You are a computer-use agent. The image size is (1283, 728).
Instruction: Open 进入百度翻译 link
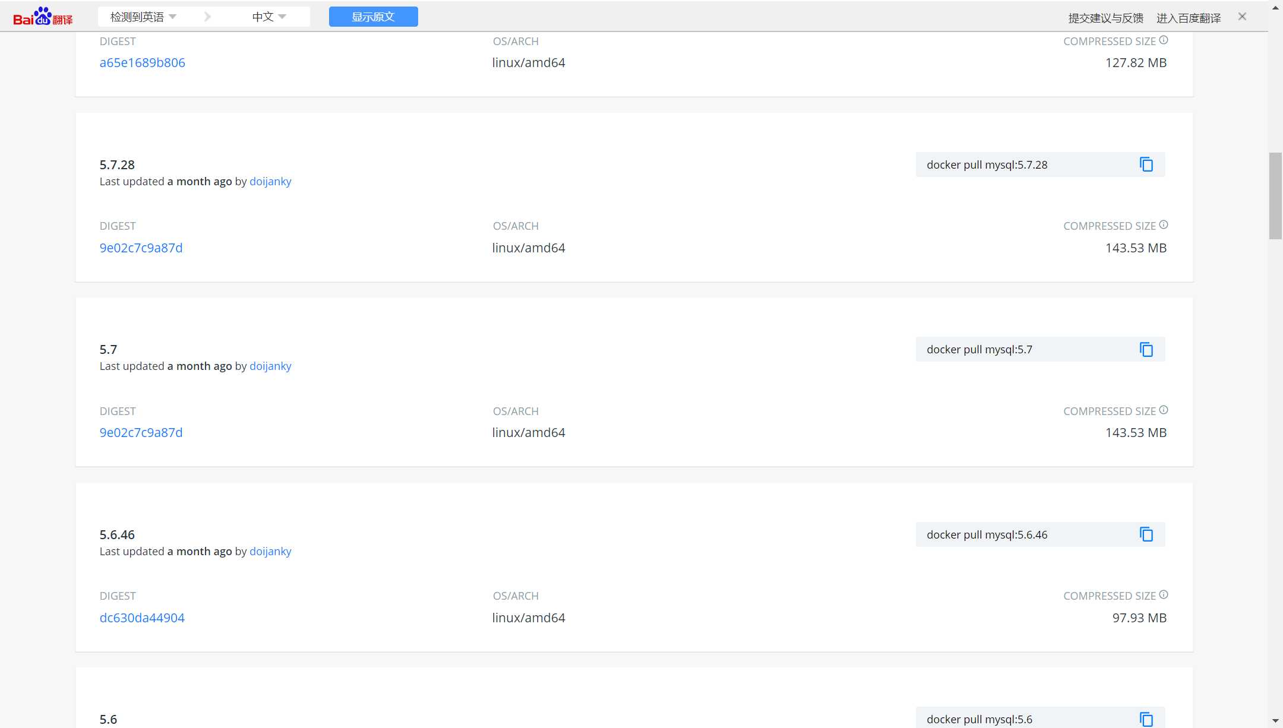(x=1189, y=18)
